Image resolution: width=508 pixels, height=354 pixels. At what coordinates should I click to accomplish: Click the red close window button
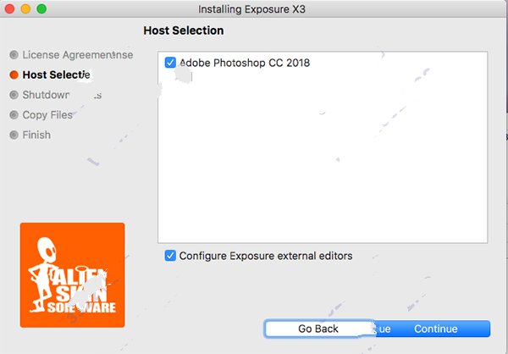(x=9, y=8)
